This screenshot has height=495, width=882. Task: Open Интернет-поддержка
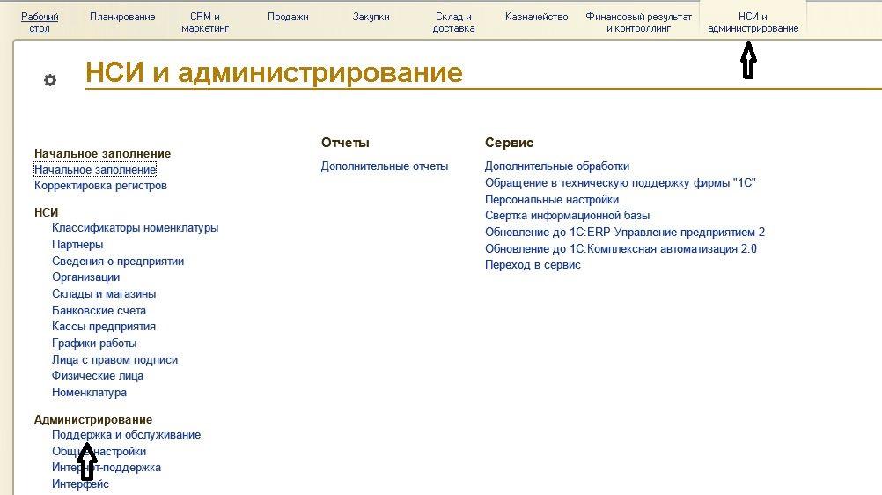107,468
